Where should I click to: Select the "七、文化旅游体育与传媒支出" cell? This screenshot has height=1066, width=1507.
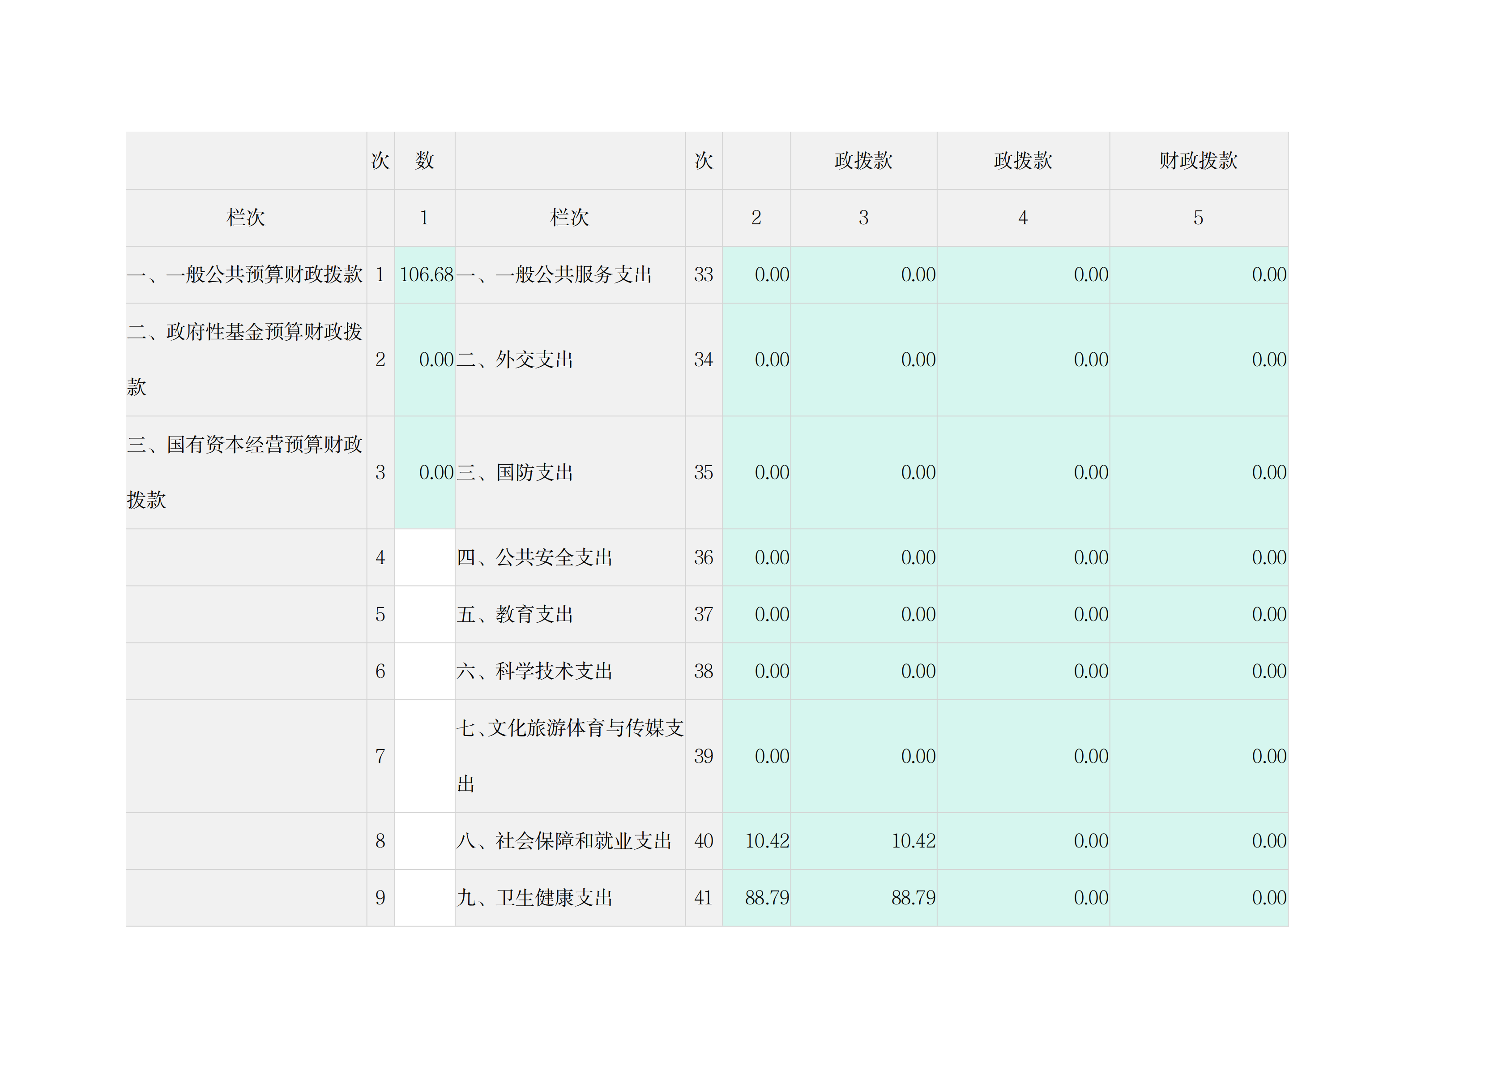pyautogui.click(x=570, y=756)
